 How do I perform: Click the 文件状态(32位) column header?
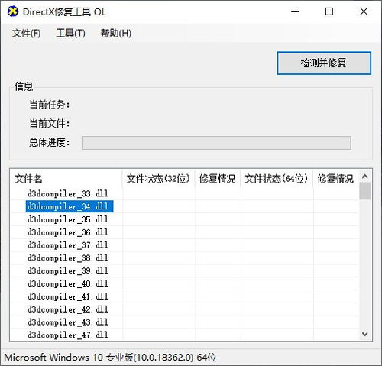pos(158,179)
